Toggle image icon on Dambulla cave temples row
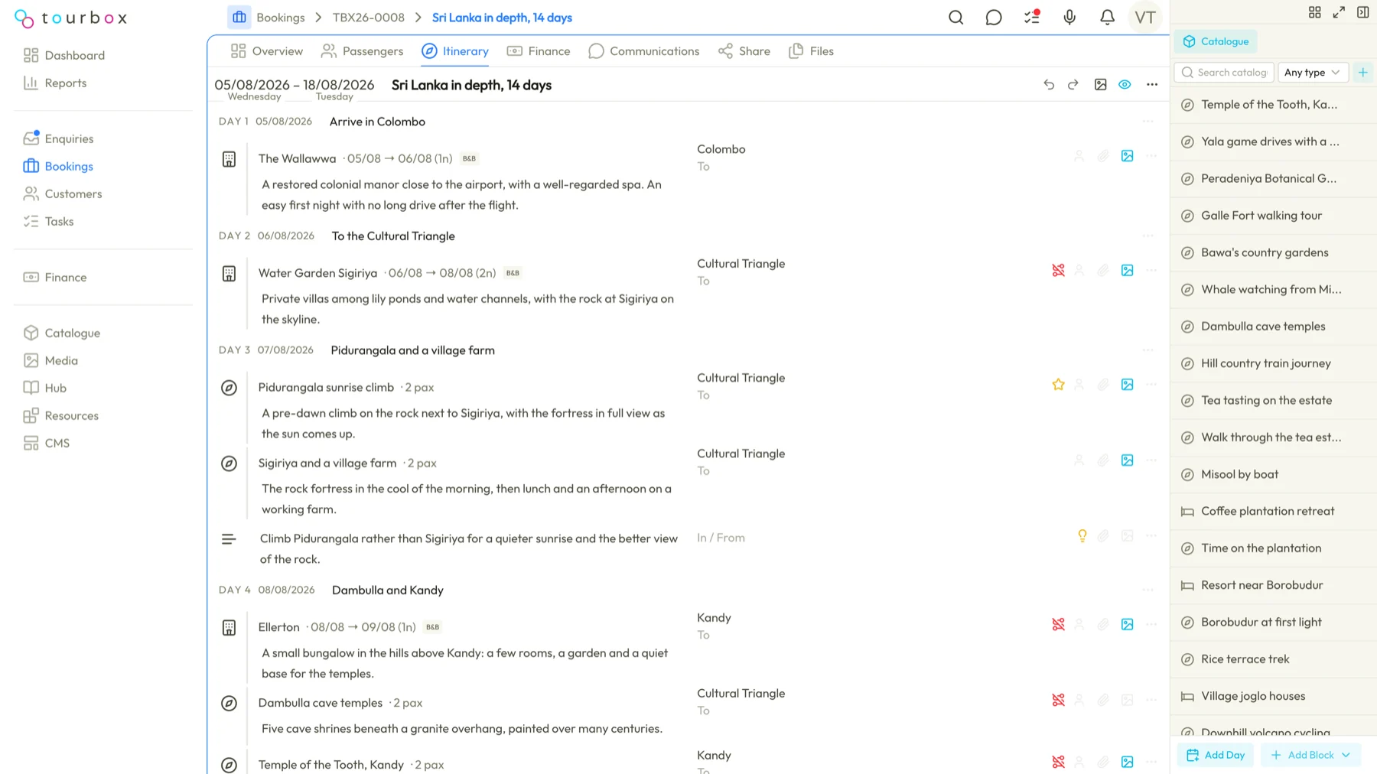 click(1127, 701)
